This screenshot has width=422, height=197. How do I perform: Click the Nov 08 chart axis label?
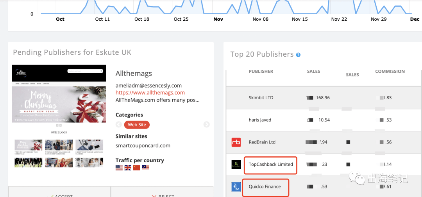[x=260, y=19]
